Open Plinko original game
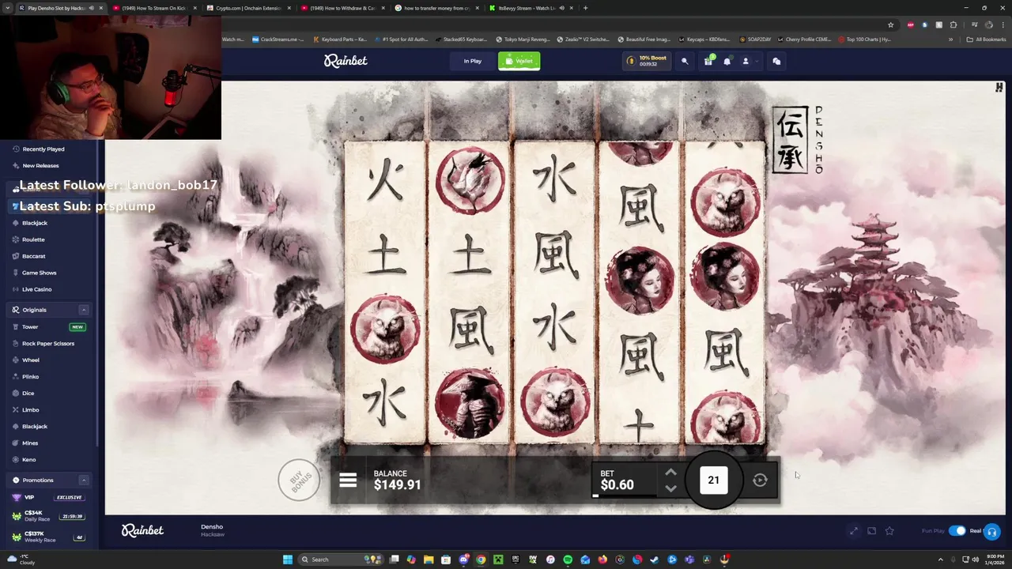Screen dimensions: 1012x569 [x=30, y=376]
